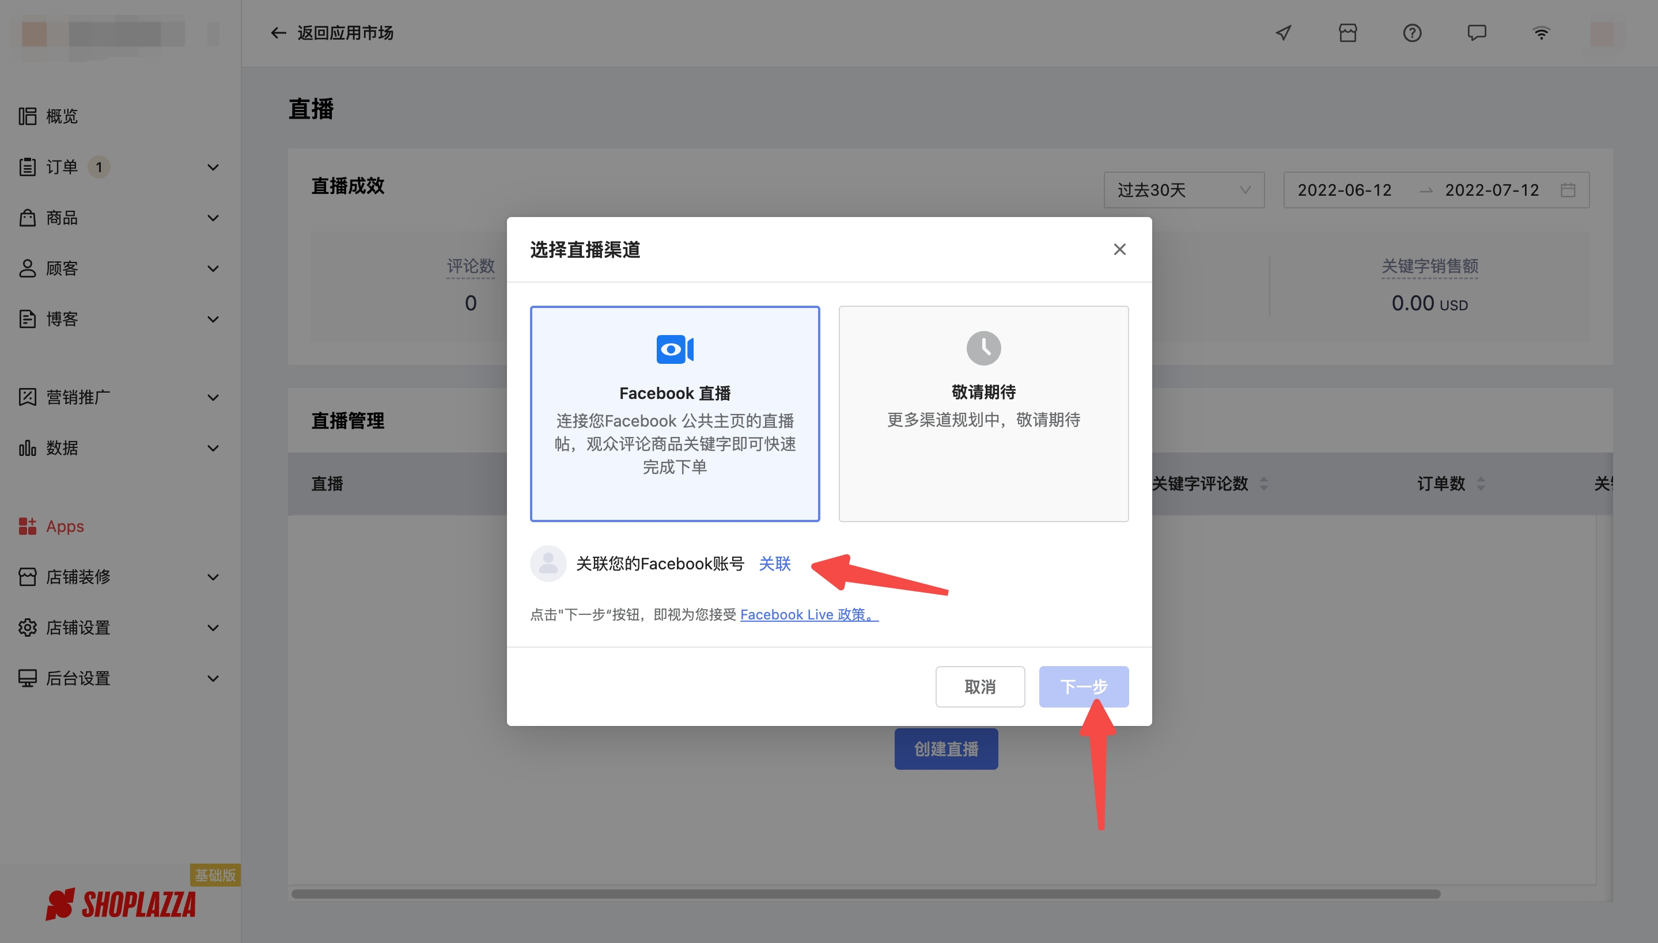Open the help question mark icon
This screenshot has width=1658, height=943.
(x=1412, y=32)
